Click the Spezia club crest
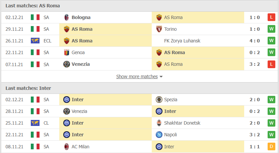The height and width of the screenshot is (153, 279). pyautogui.click(x=159, y=100)
